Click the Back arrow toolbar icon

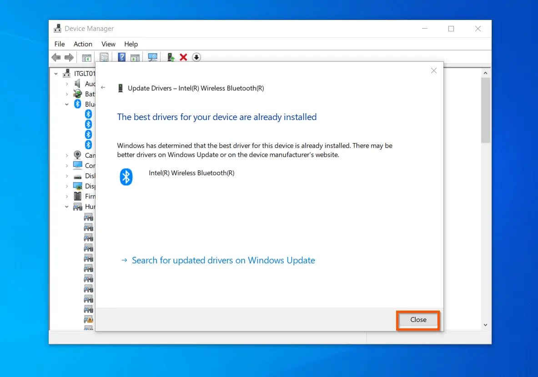pos(56,57)
